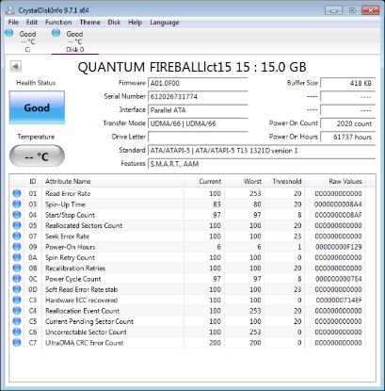Go to previous disk with left arrow
The height and width of the screenshot is (391, 385).
pyautogui.click(x=16, y=66)
